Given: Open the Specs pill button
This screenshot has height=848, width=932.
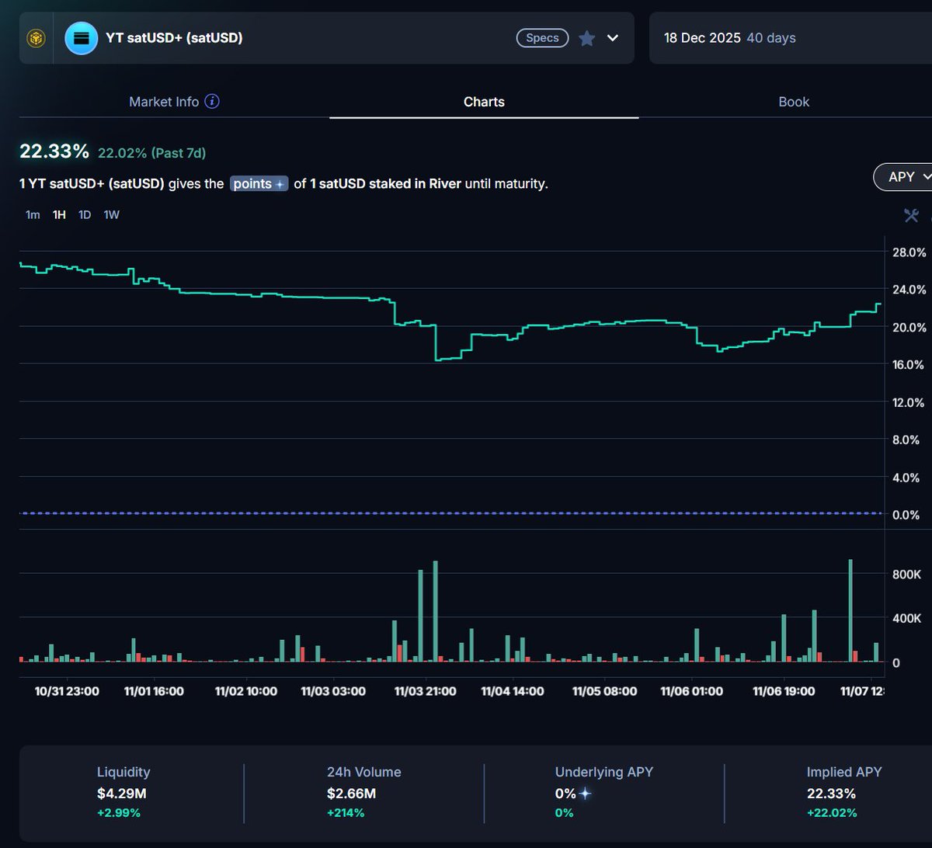Looking at the screenshot, I should pos(543,37).
